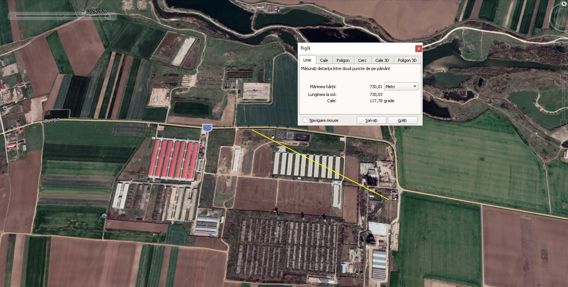Switch to the Cale tab

(x=324, y=60)
